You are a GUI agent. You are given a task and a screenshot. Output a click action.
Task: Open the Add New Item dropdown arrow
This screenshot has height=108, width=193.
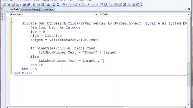[x=21, y=4]
